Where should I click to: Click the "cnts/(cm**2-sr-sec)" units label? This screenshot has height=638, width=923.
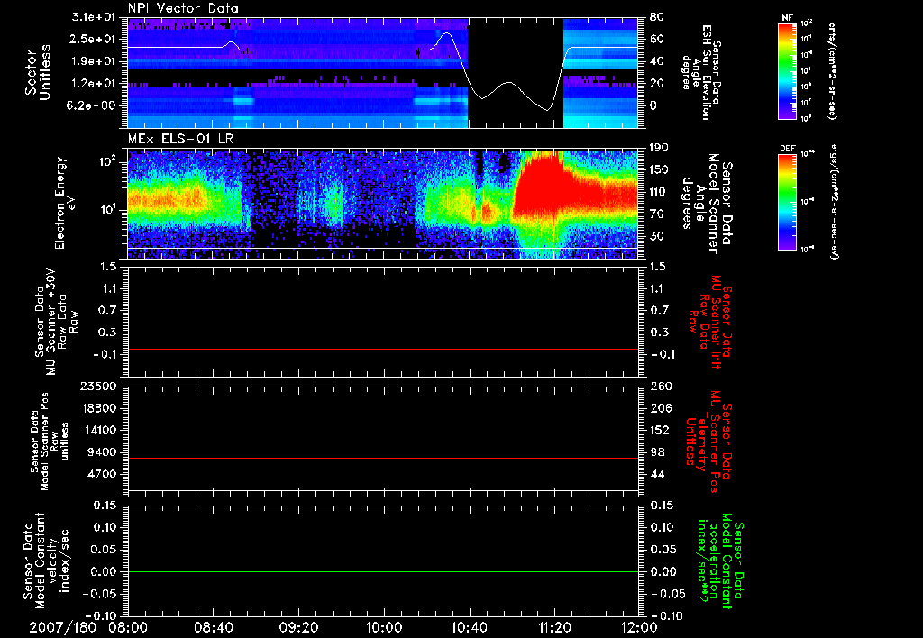point(832,71)
